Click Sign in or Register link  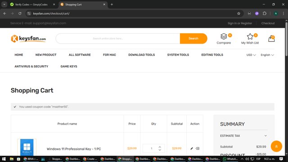coord(240,23)
